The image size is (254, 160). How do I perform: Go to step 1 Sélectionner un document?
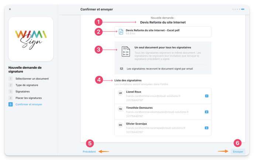tap(32, 79)
